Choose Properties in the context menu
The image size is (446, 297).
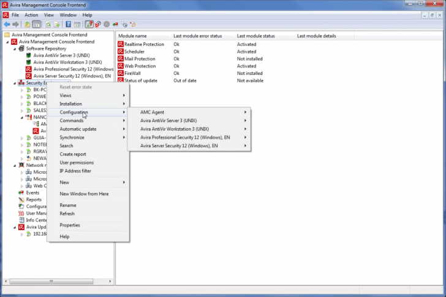[x=88, y=225]
